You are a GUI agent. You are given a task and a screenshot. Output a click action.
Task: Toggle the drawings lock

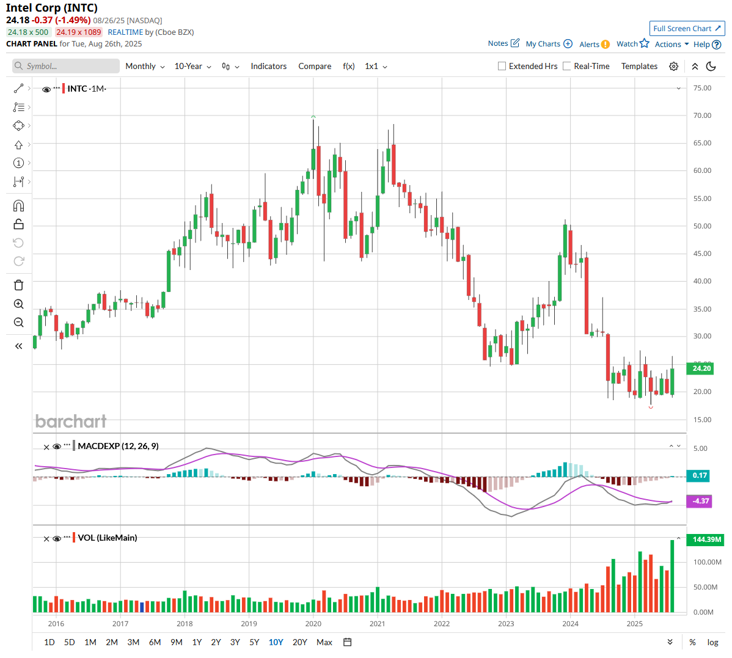19,224
